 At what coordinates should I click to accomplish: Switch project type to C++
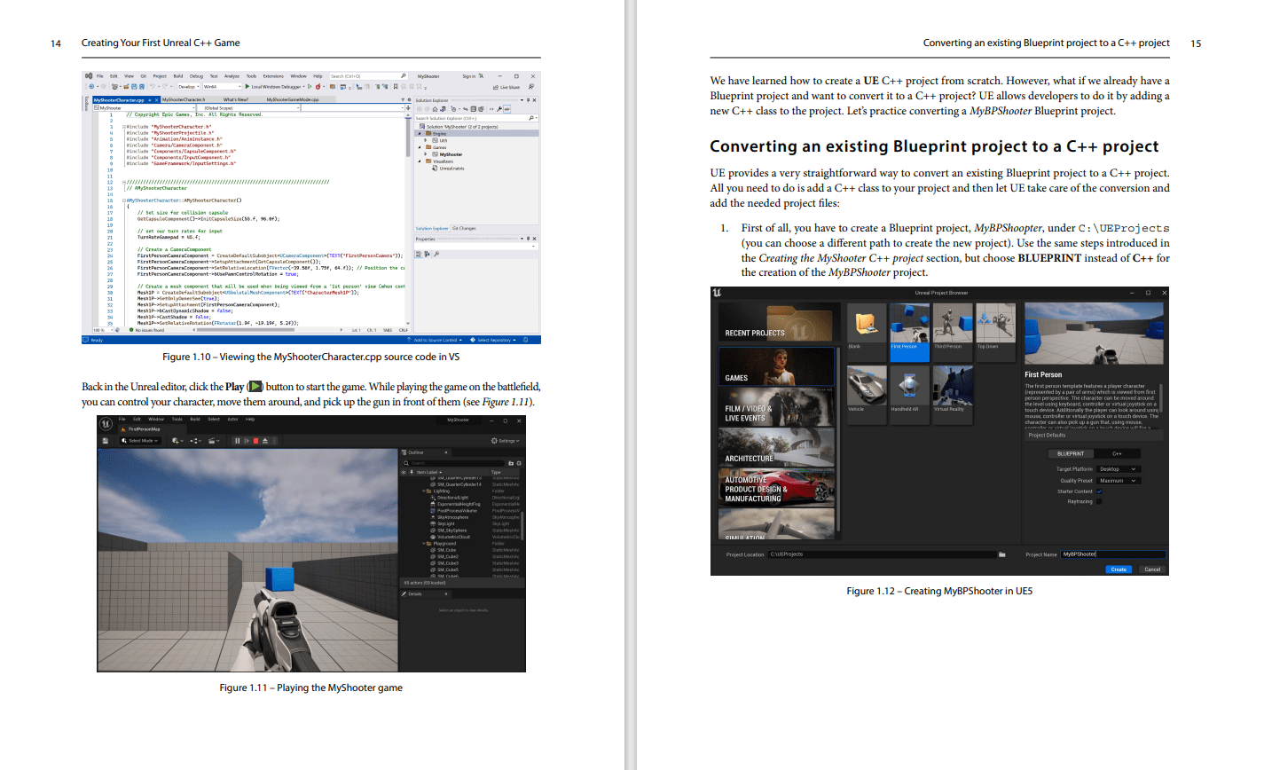(x=1117, y=453)
